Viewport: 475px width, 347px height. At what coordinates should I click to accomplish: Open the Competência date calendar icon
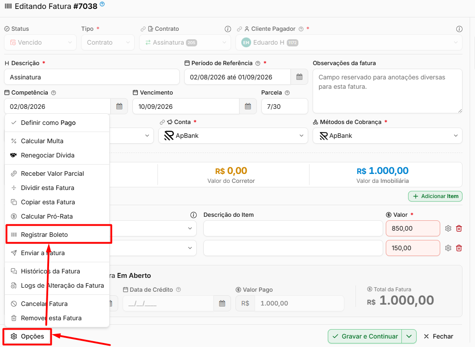[x=120, y=106]
